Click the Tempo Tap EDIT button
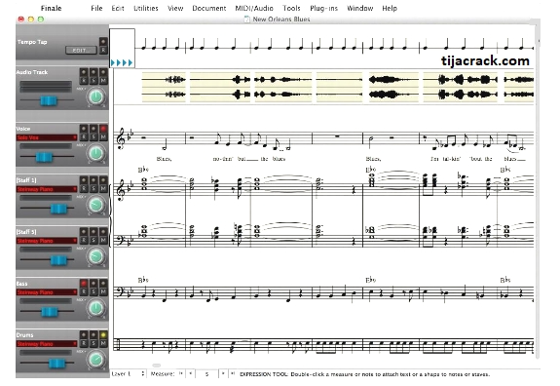The width and height of the screenshot is (560, 386). (x=81, y=50)
